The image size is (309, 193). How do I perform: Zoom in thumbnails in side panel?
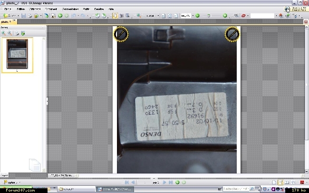pos(3,33)
